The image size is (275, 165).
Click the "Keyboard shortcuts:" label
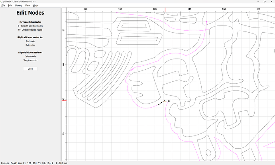(x=30, y=22)
